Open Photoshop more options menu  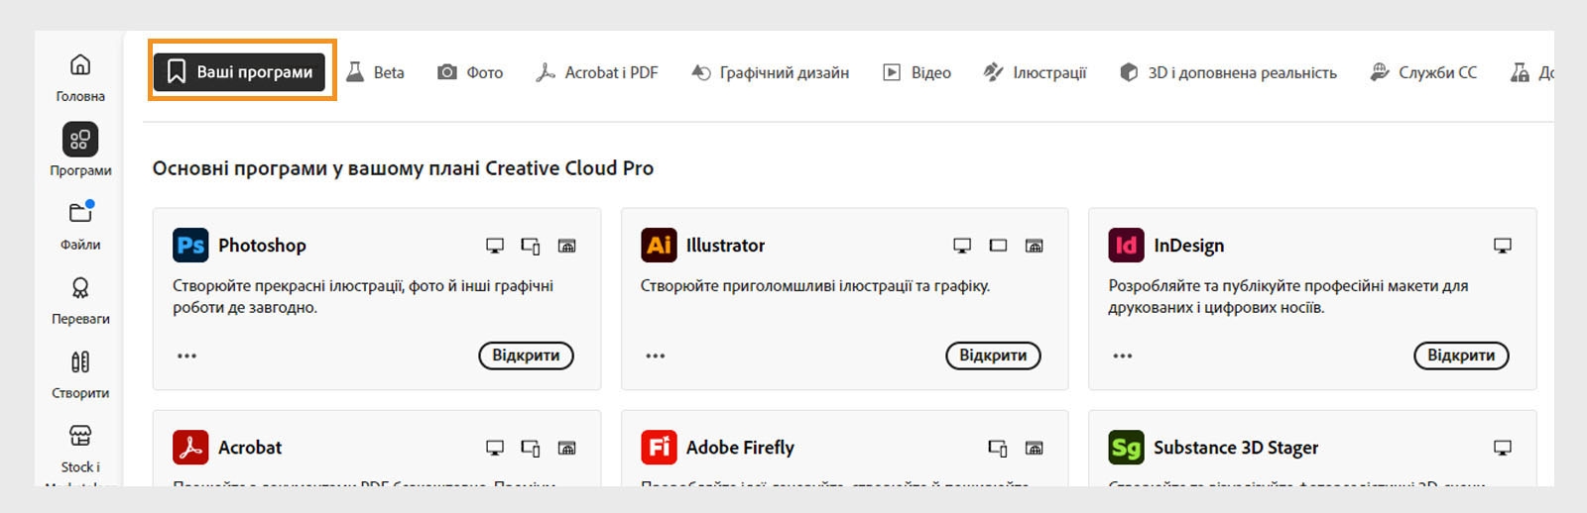[186, 356]
